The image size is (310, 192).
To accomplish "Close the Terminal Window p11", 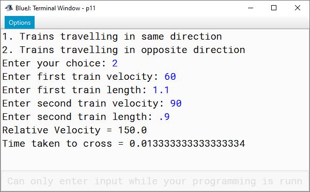I will [x=298, y=8].
